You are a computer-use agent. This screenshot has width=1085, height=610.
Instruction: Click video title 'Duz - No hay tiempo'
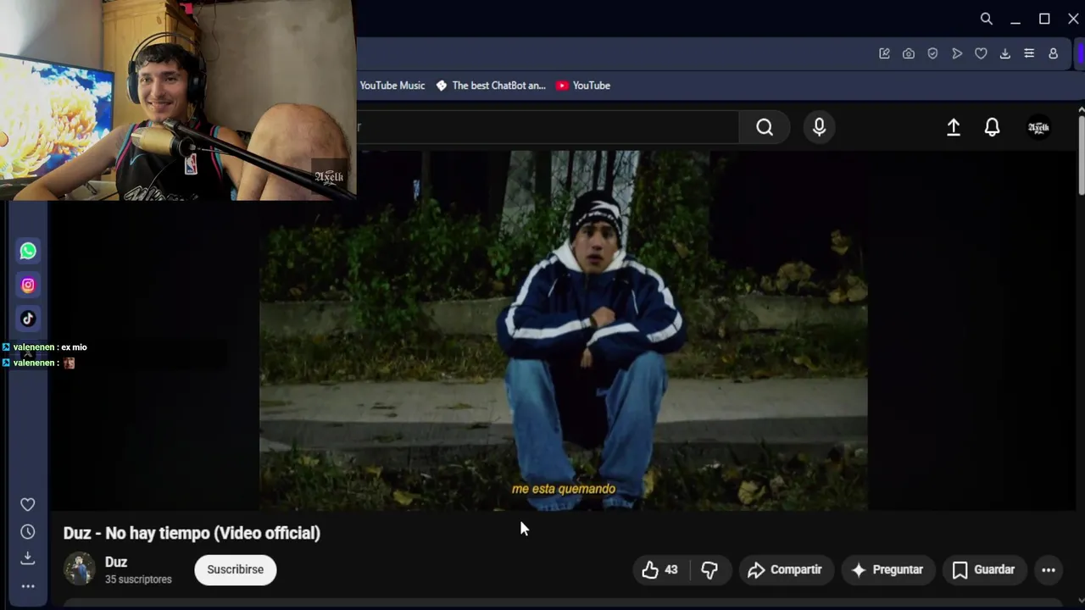(x=192, y=533)
